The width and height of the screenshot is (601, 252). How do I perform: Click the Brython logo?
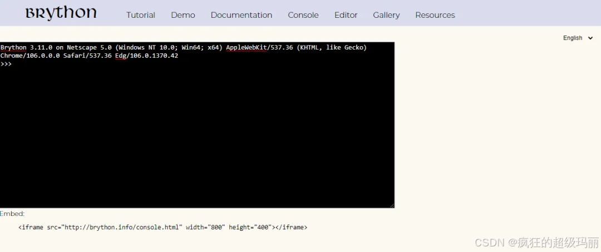[61, 13]
